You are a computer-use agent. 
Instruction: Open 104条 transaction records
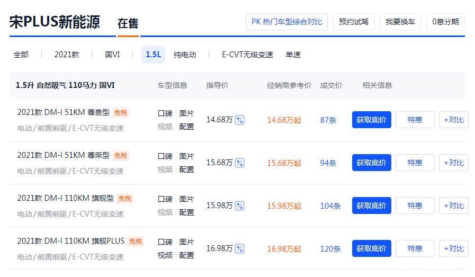[330, 206]
